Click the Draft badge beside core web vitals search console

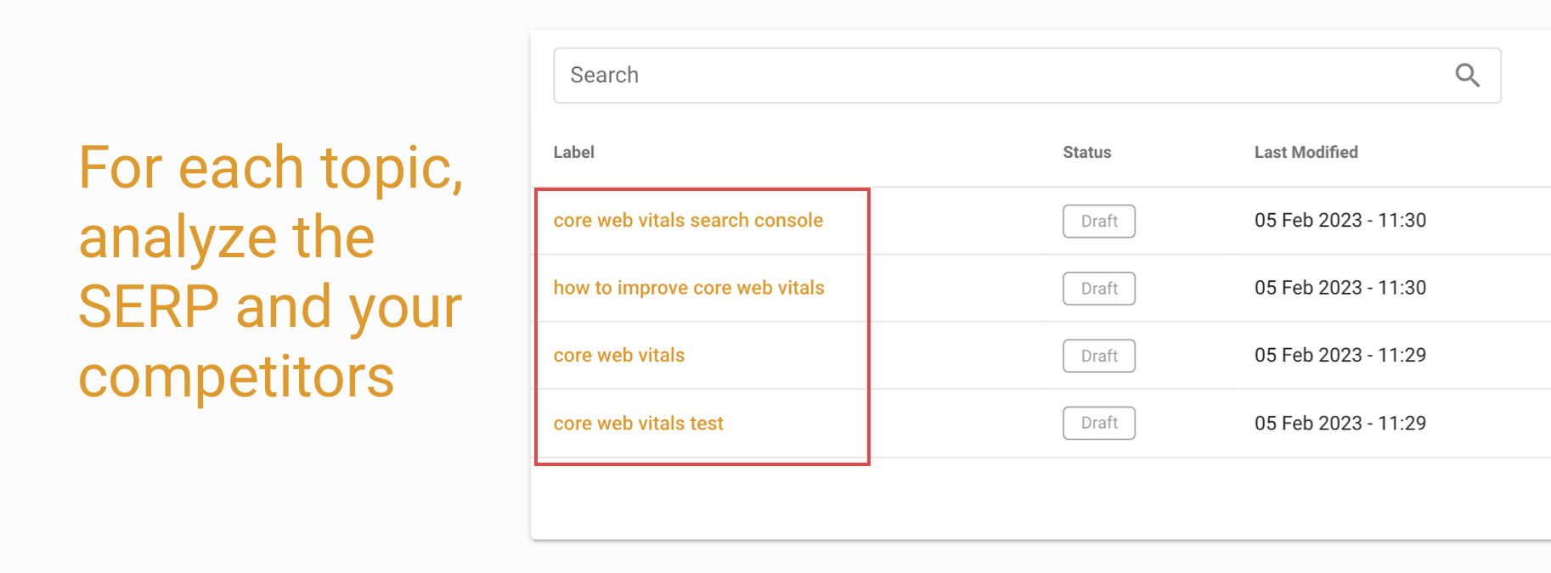click(1098, 221)
